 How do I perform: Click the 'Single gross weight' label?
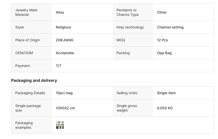(x=127, y=108)
